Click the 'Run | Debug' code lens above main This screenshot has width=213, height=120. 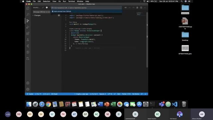tap(73, 22)
